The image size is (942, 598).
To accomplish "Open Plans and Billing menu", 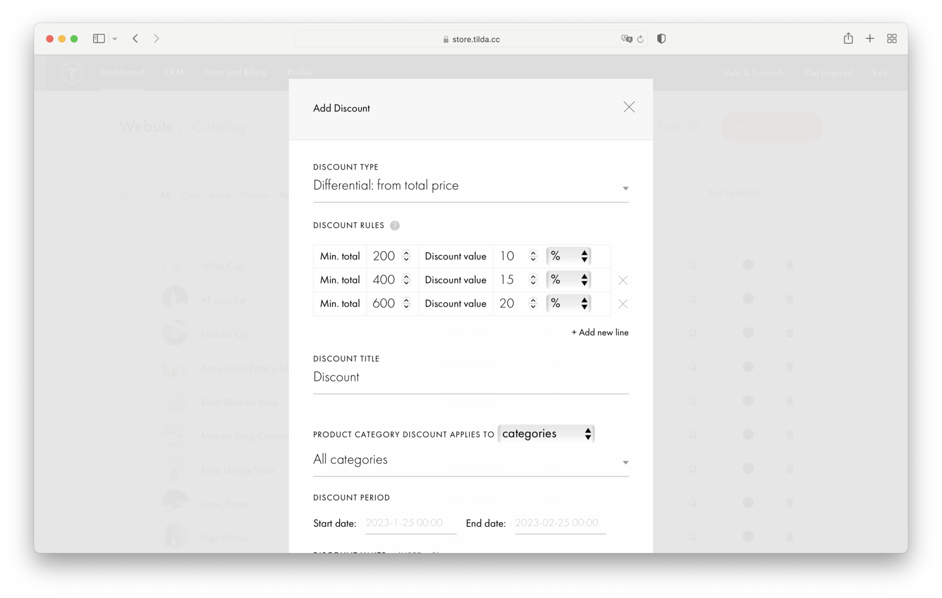I will pos(235,72).
